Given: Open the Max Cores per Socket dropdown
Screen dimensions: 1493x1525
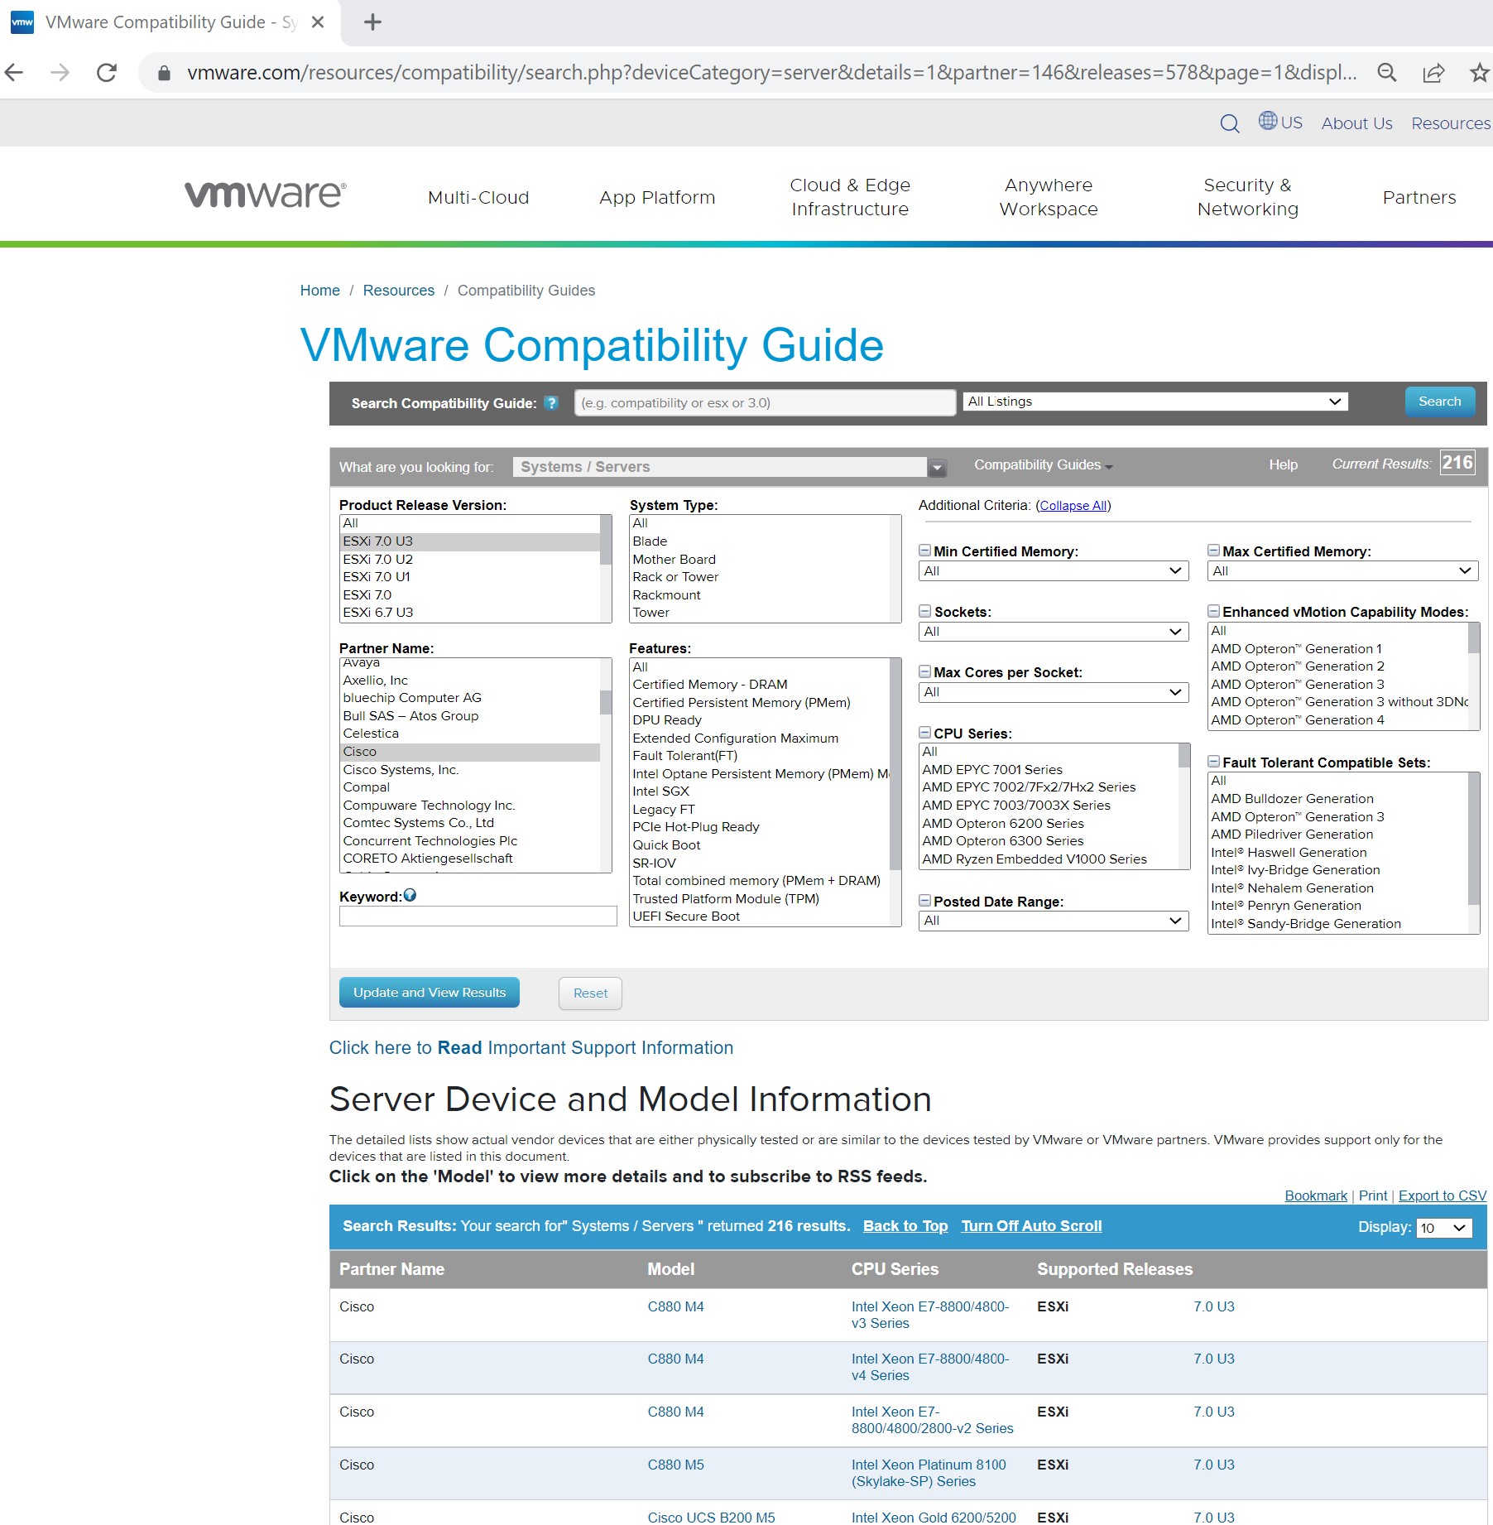Looking at the screenshot, I should [1054, 692].
